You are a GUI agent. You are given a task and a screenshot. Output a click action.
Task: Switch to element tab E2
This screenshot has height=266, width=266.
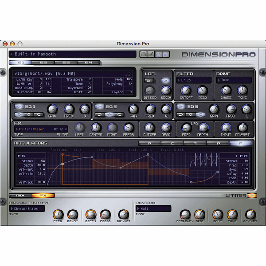[x=43, y=63]
